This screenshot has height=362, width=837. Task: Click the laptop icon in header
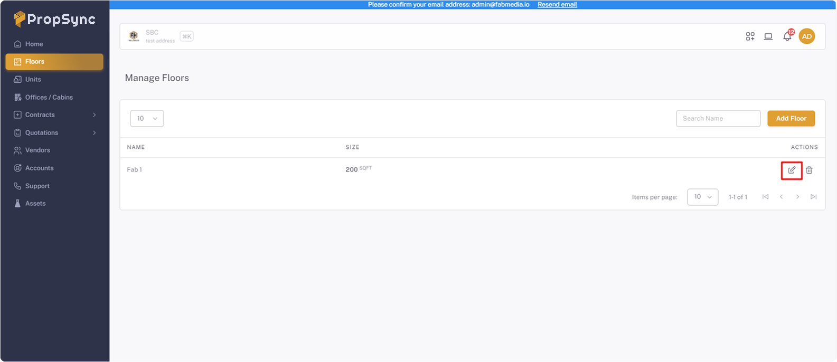[x=768, y=36]
